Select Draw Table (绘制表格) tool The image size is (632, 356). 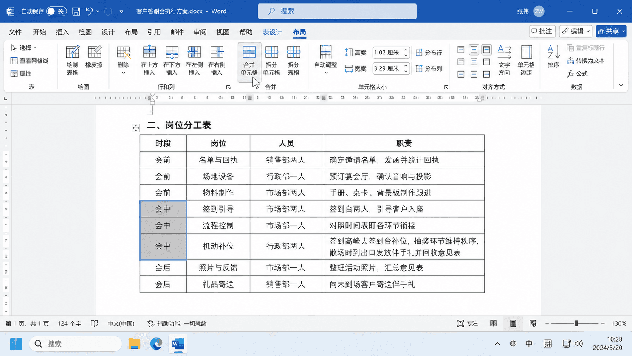pyautogui.click(x=72, y=61)
